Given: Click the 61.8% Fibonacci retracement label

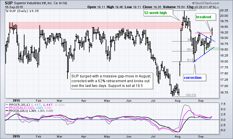Looking at the screenshot, I should click(191, 60).
